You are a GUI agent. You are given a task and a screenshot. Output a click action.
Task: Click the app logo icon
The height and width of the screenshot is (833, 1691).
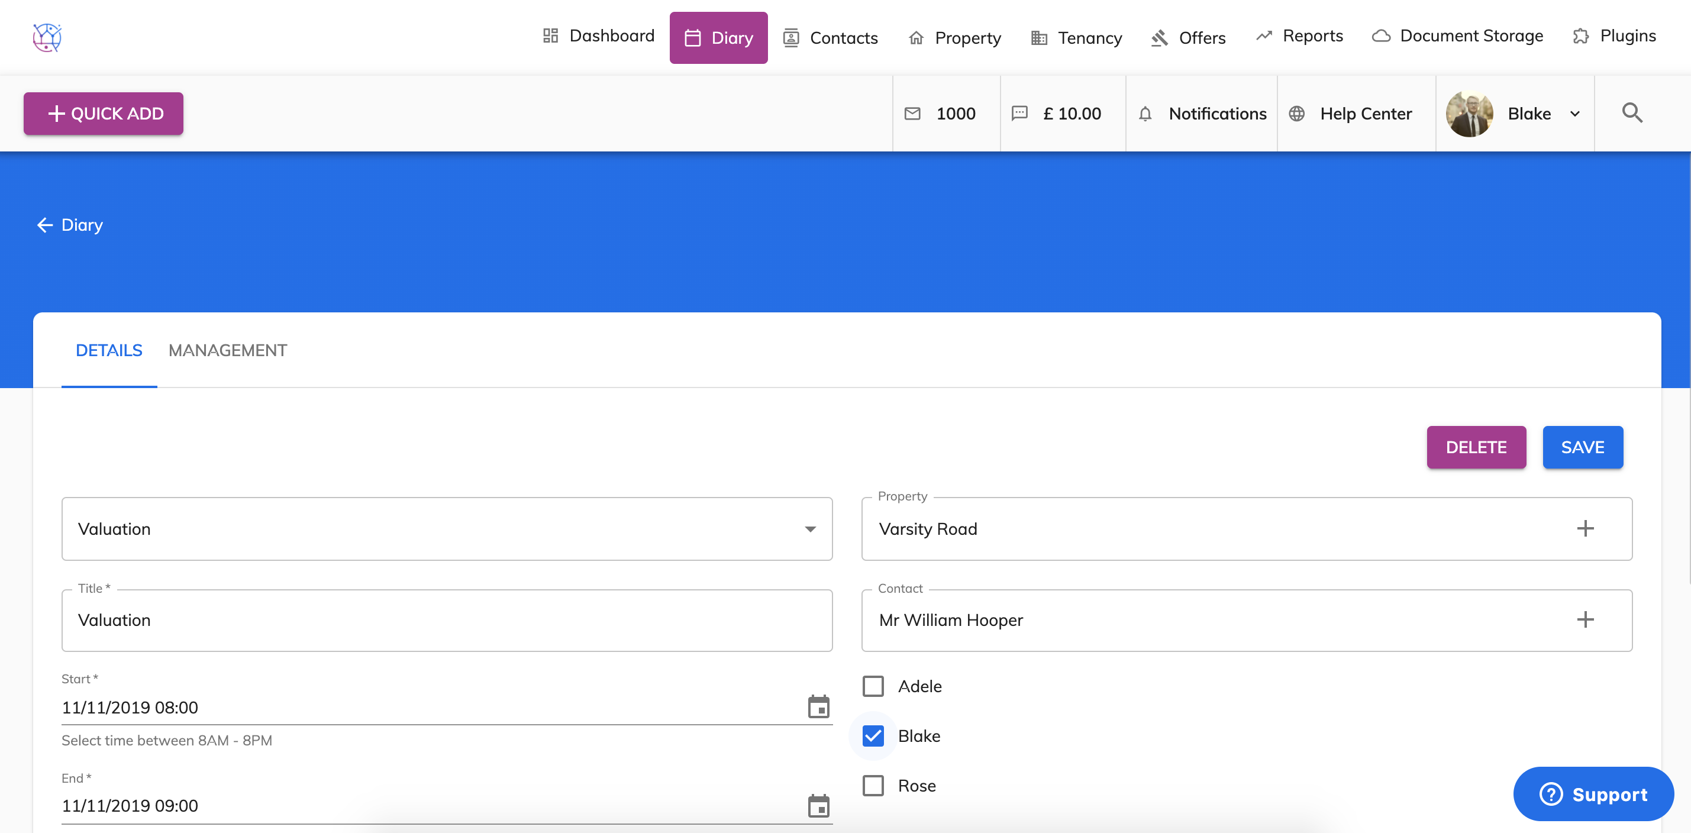[47, 37]
